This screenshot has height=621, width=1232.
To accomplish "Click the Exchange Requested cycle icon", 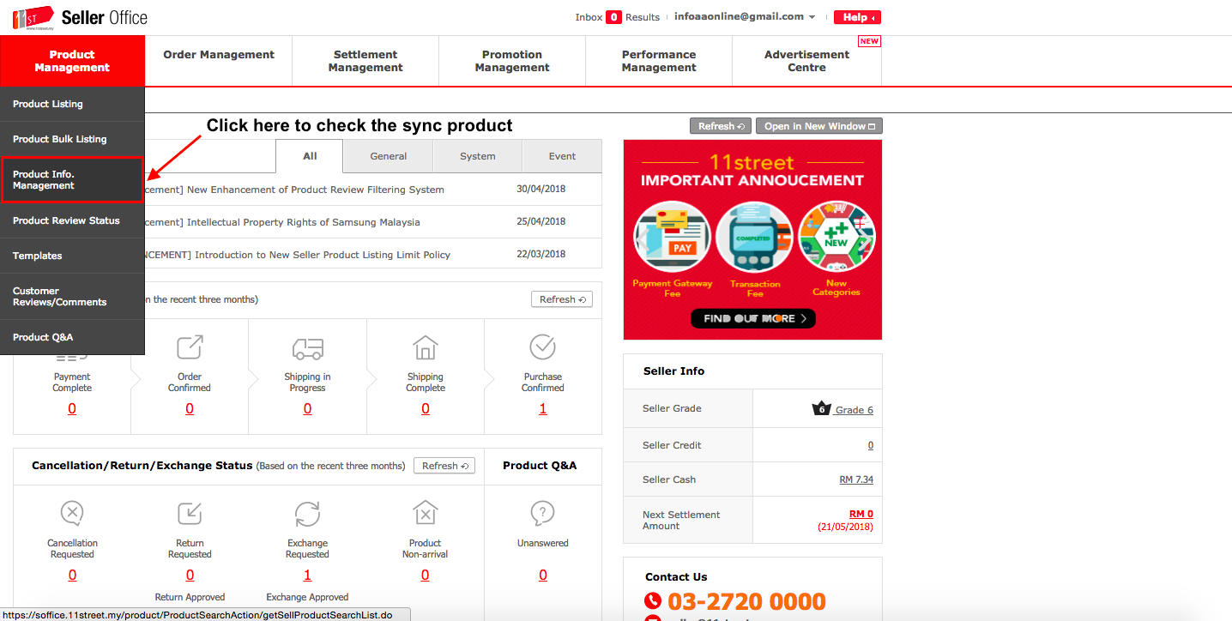I will pyautogui.click(x=307, y=513).
